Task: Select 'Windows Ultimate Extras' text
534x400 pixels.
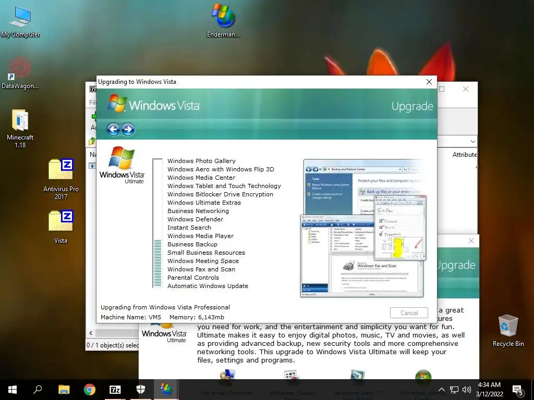Action: tap(204, 203)
